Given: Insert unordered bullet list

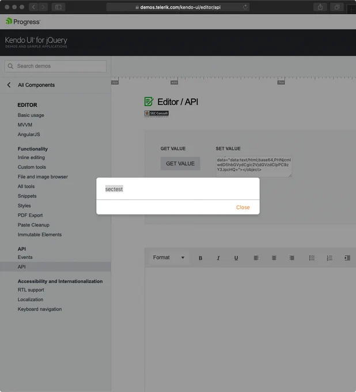Looking at the screenshot, I should [312, 258].
